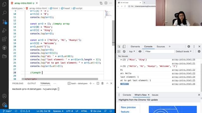Screen dimensions: 202x113
Task: Click the editor vertical scrollbar
Action: point(113,33)
